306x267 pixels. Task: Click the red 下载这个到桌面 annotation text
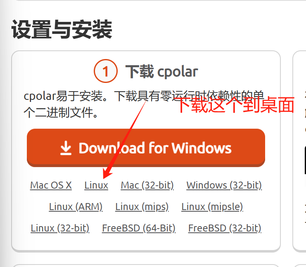tap(236, 105)
